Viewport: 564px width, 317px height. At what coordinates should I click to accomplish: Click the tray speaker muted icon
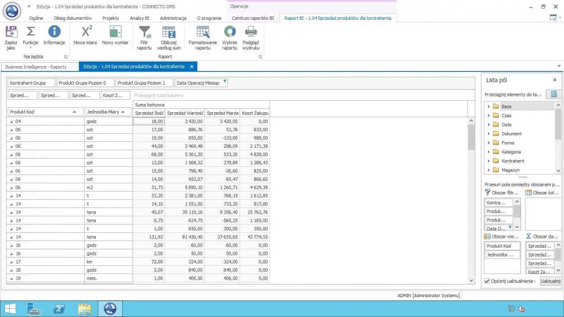[x=522, y=309]
